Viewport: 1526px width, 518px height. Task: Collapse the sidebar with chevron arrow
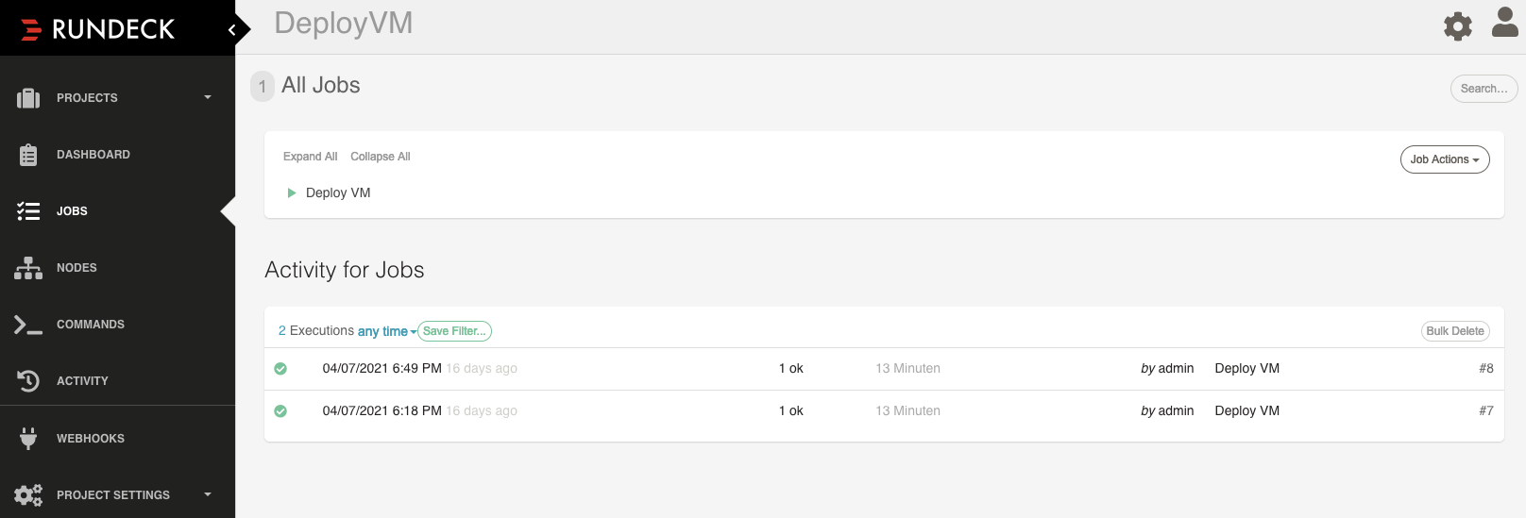tap(231, 30)
